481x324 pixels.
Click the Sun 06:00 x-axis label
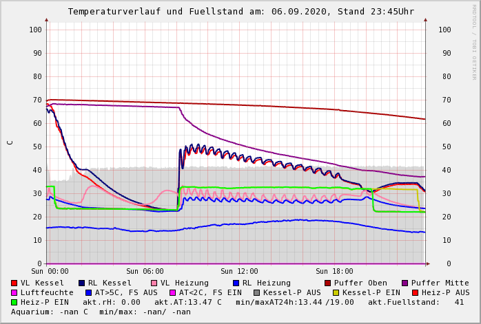tap(145, 272)
